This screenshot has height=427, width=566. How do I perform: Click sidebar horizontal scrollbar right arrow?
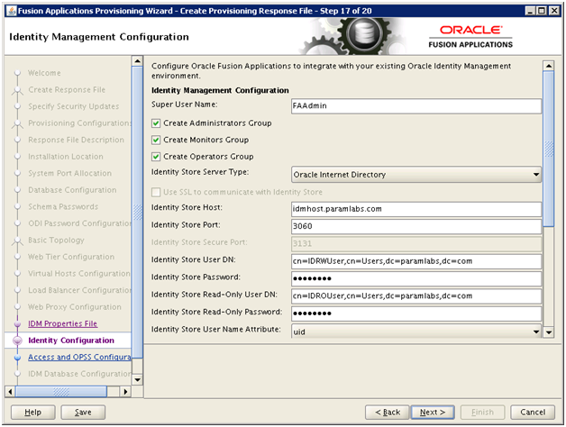125,391
